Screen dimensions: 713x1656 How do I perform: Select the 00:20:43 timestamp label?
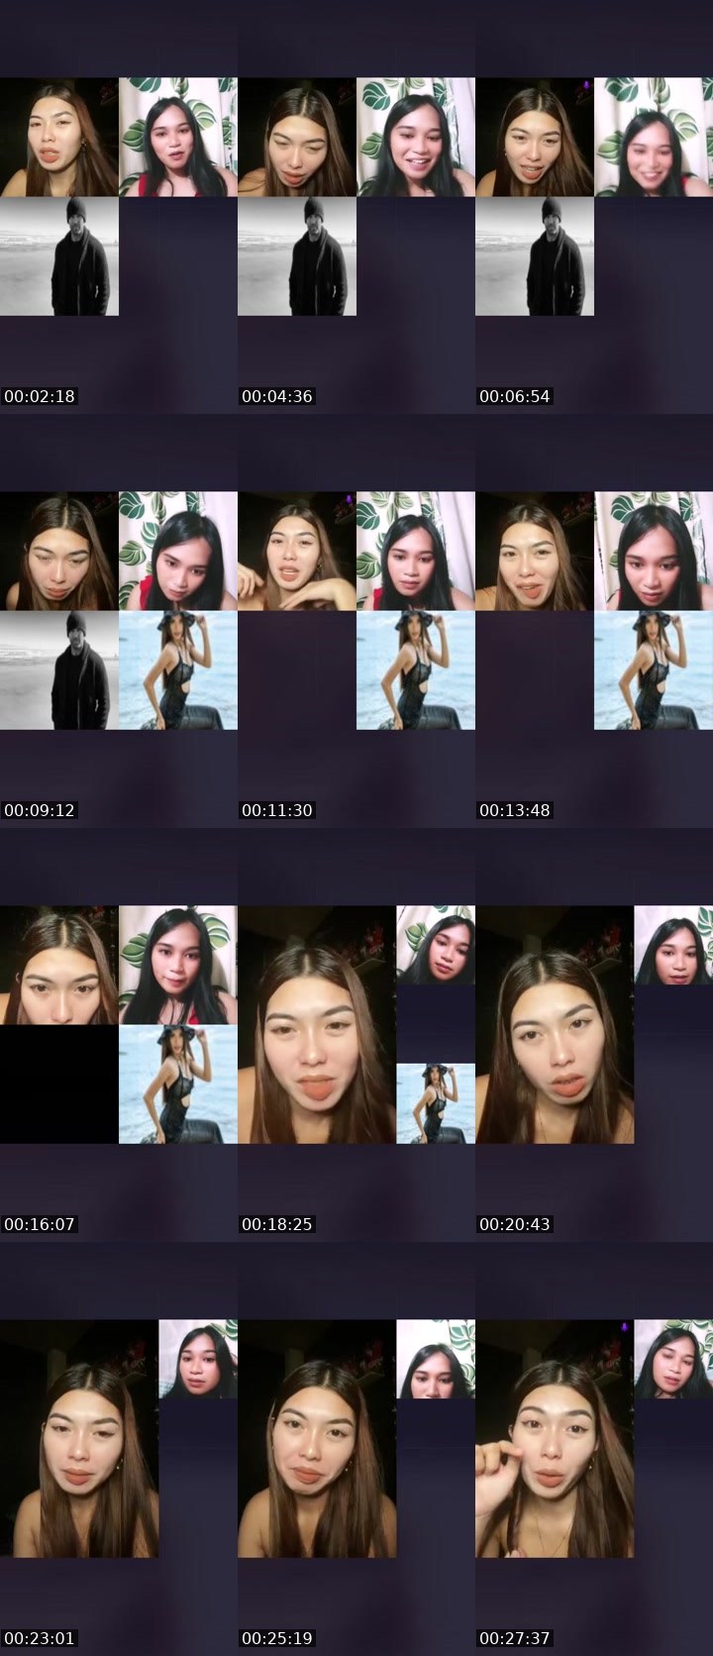[x=515, y=1224]
